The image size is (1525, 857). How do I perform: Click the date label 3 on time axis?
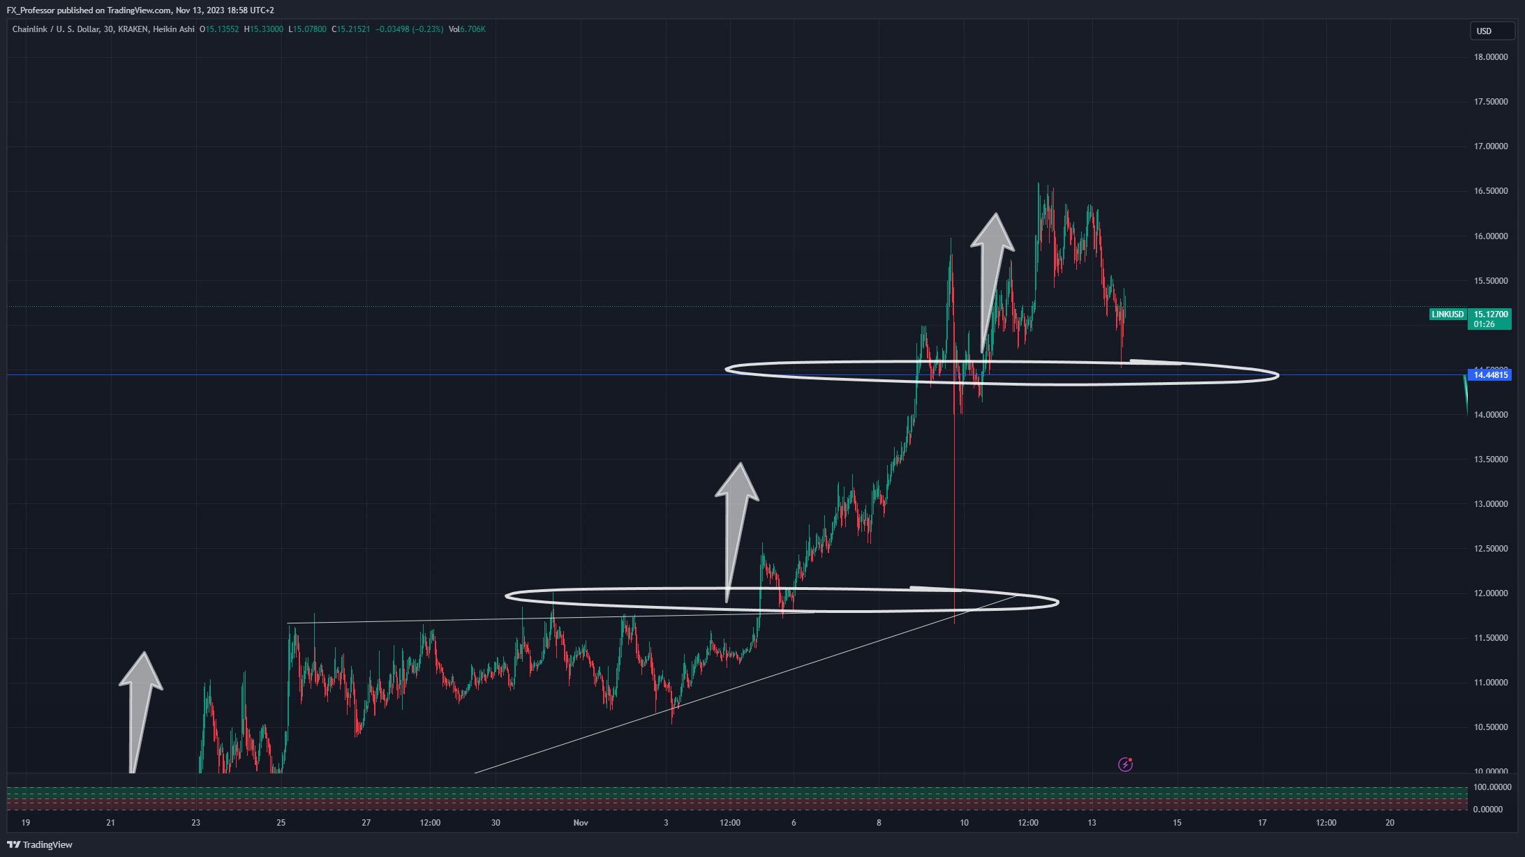point(666,823)
